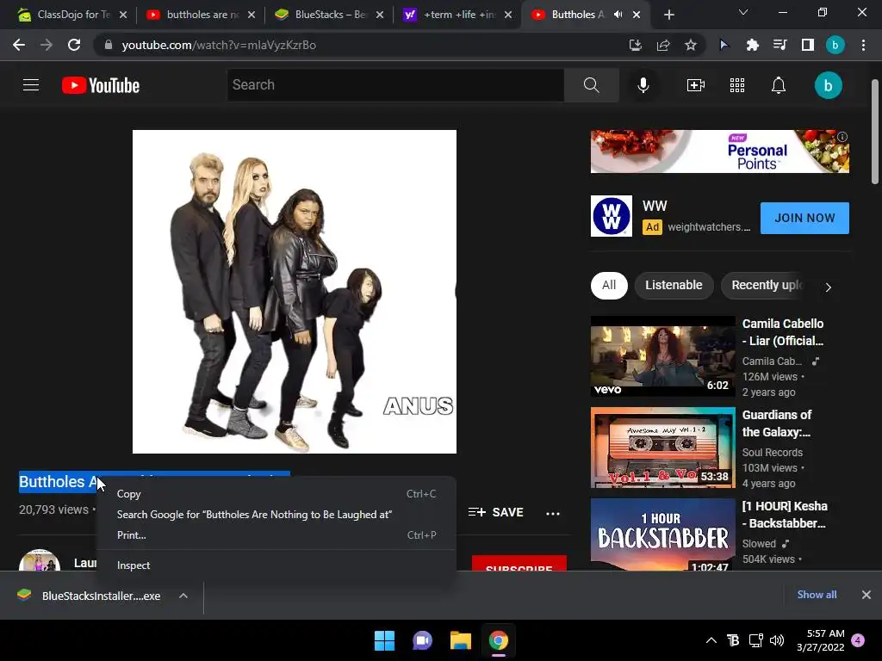Click the SUBSCRIBE button

click(x=519, y=564)
